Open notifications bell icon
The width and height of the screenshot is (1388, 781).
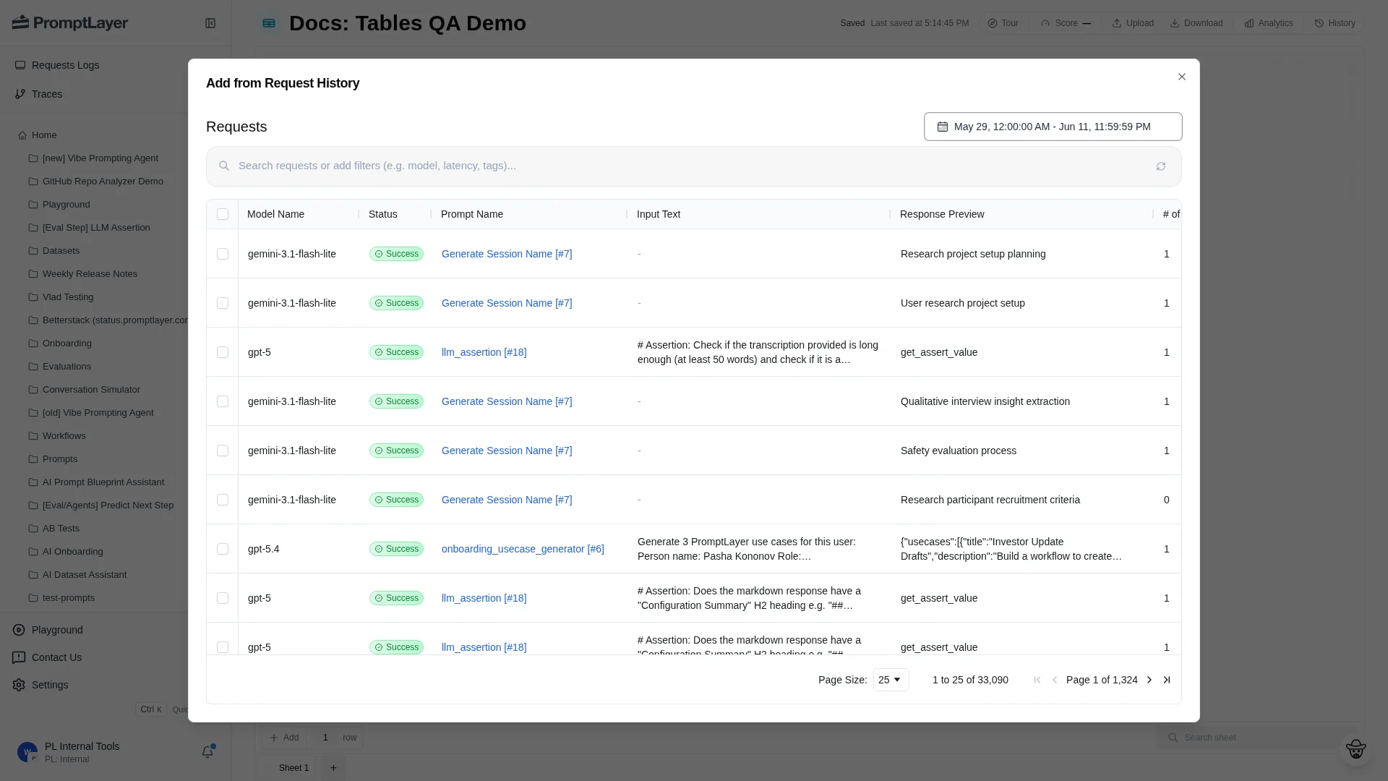[207, 752]
